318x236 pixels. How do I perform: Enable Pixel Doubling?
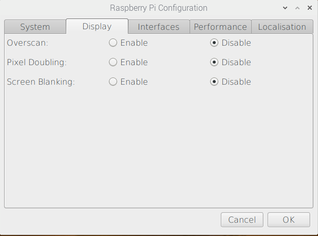click(x=113, y=62)
